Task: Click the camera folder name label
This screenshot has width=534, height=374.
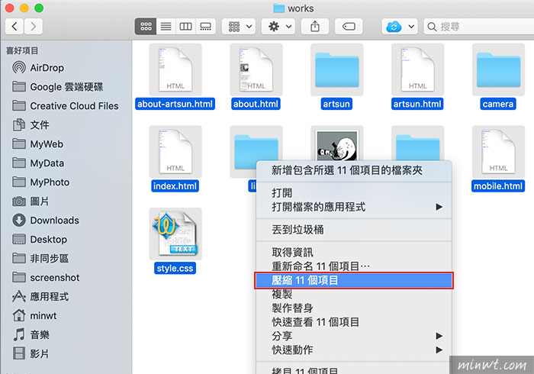Action: 498,104
